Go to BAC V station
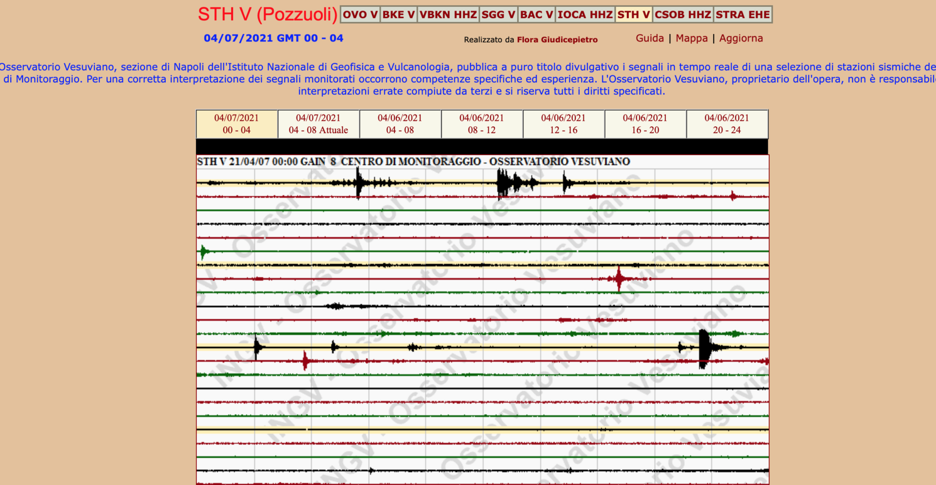Image resolution: width=936 pixels, height=485 pixels. [x=536, y=15]
